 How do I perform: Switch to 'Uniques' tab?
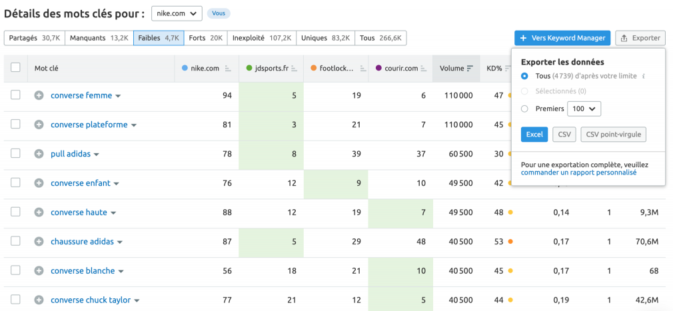(325, 38)
